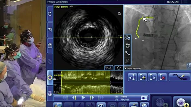Select the circular IVUS mode tab

(x=50, y=78)
